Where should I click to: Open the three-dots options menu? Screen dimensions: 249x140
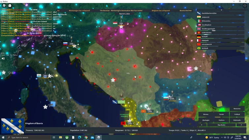245,6
